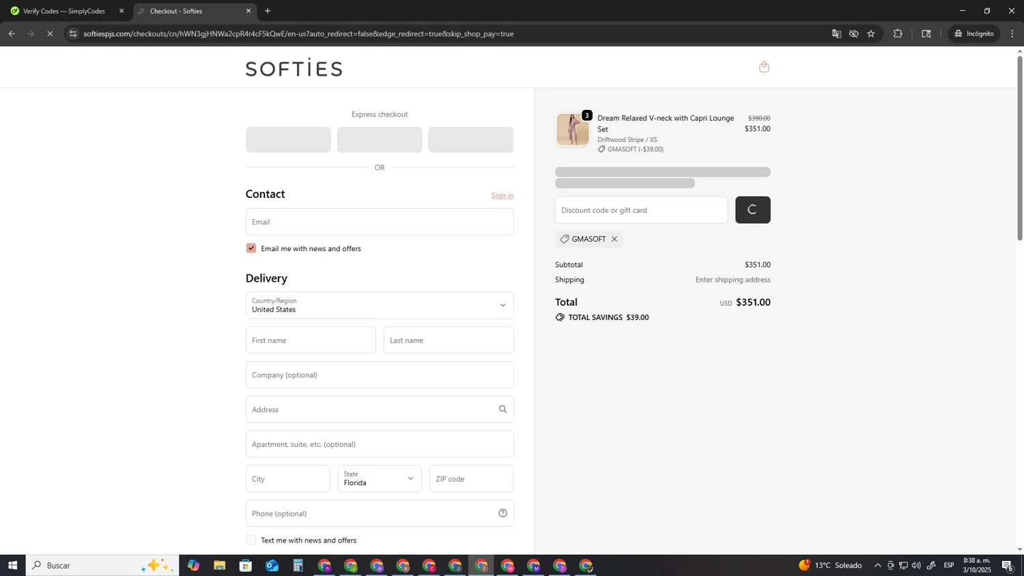Click the Softies logo
The width and height of the screenshot is (1024, 576).
point(294,68)
